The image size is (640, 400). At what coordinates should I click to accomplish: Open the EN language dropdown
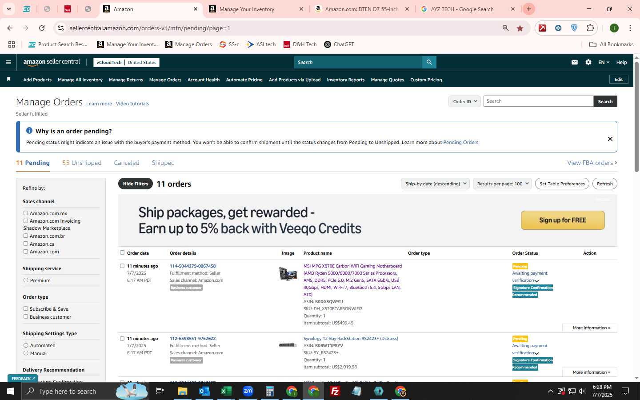(x=604, y=62)
